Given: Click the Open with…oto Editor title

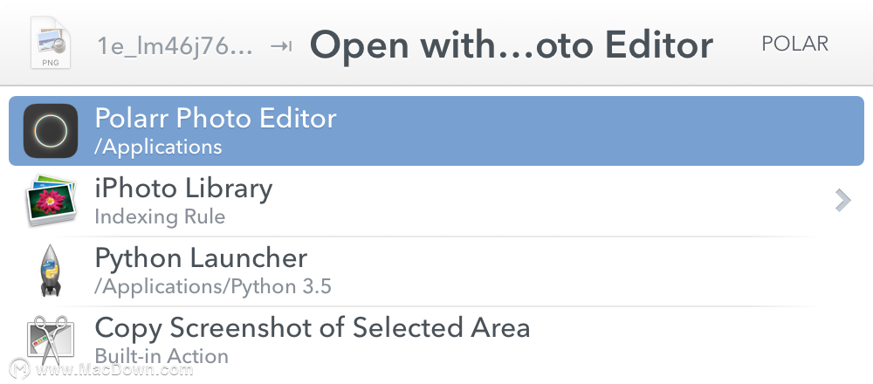Looking at the screenshot, I should 511,45.
